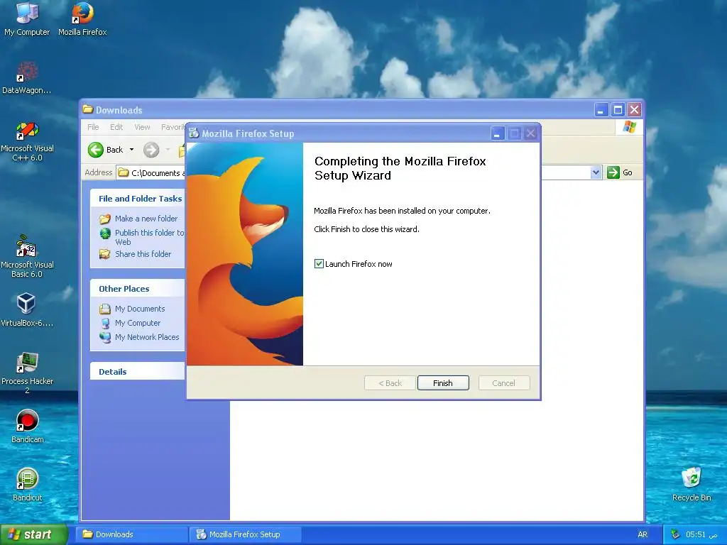Click the grey Forward arrow in Downloads
Image resolution: width=727 pixels, height=545 pixels.
[151, 150]
